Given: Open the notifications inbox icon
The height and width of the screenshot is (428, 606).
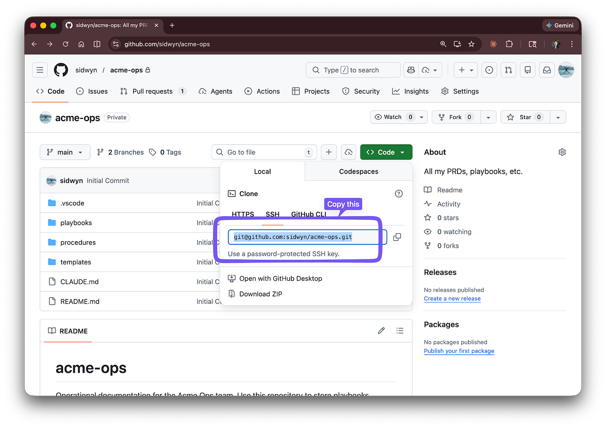Looking at the screenshot, I should tap(547, 70).
